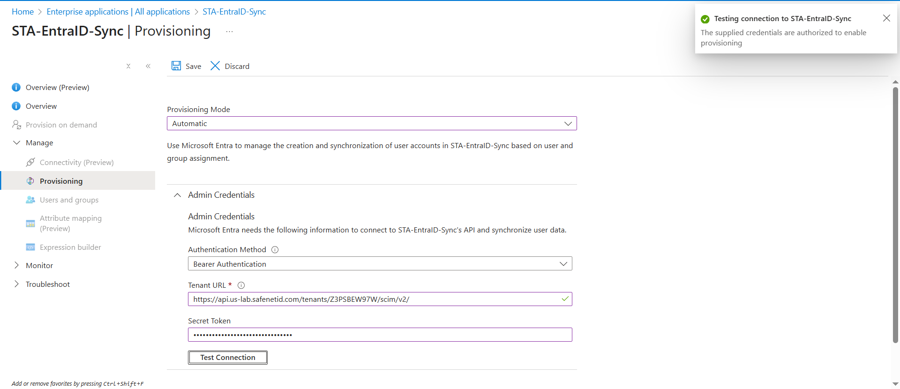Screen dimensions: 900x389
Task: Open Overview (Preview) in sidebar
Action: (x=57, y=88)
